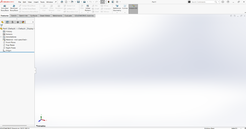Viewport: 246px width, 129px height.
Task: Open dropdown arrow next to Open icon
Action: point(75,2)
